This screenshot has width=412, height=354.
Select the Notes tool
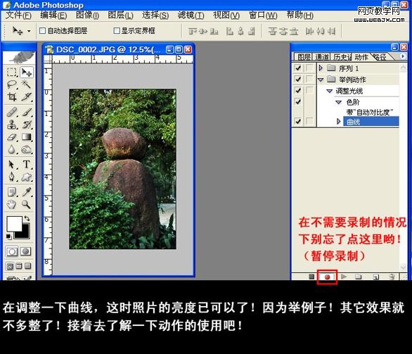(x=12, y=192)
